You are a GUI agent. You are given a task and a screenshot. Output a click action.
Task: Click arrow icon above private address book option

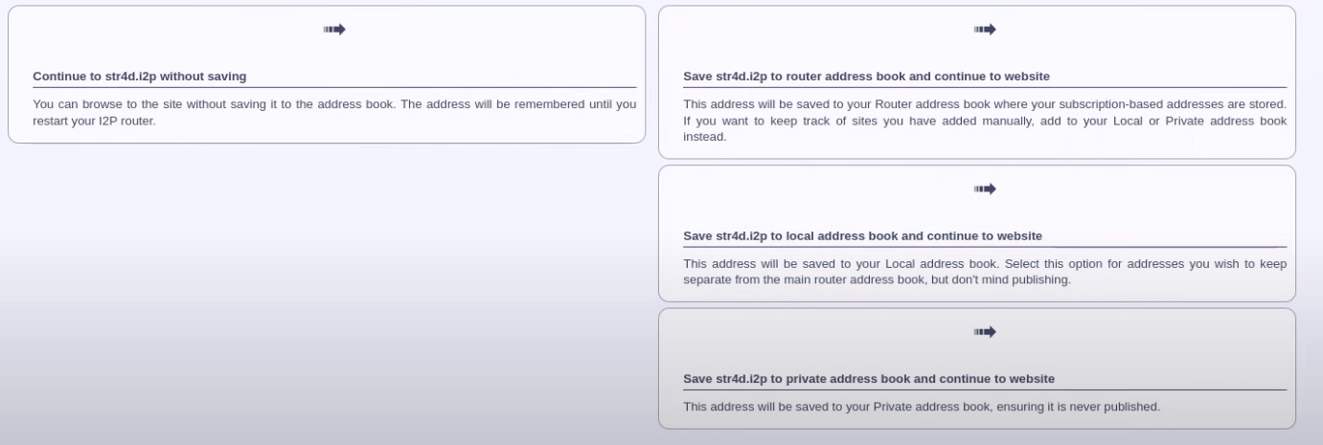[985, 332]
